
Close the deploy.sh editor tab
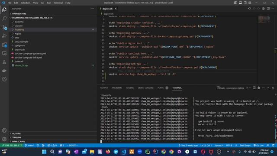[116, 9]
